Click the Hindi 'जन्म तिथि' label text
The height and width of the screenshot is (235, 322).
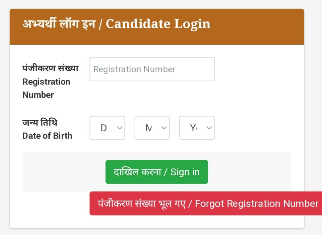pos(40,122)
